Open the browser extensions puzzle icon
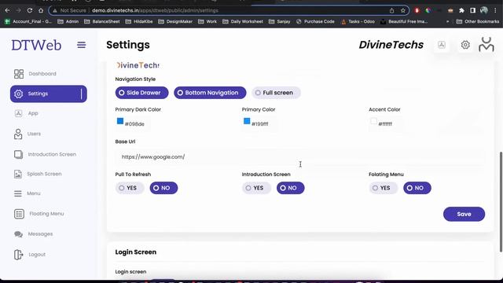This screenshot has width=503, height=283. coord(461,10)
